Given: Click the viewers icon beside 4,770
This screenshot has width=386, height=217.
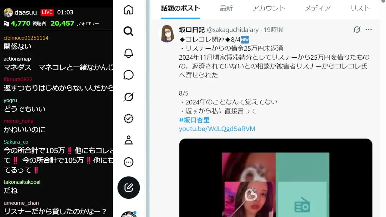Looking at the screenshot, I should click(7, 24).
